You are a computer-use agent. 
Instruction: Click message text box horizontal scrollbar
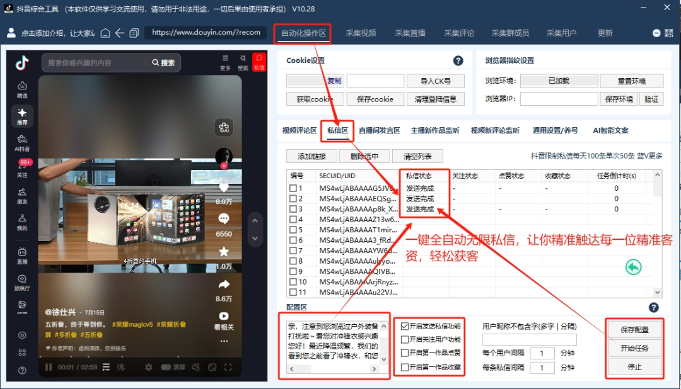[x=333, y=369]
